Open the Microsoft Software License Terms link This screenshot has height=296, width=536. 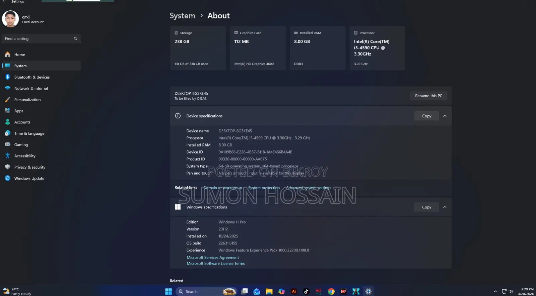215,264
